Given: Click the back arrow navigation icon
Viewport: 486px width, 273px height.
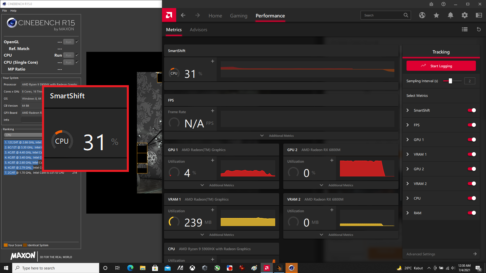Looking at the screenshot, I should pyautogui.click(x=183, y=15).
